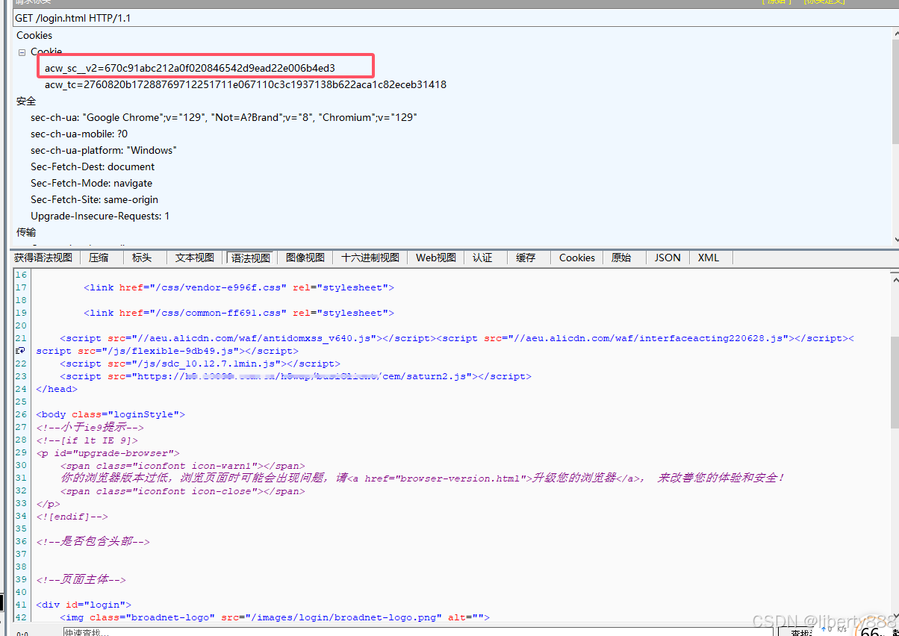Select the 语法视图 tab

[251, 258]
